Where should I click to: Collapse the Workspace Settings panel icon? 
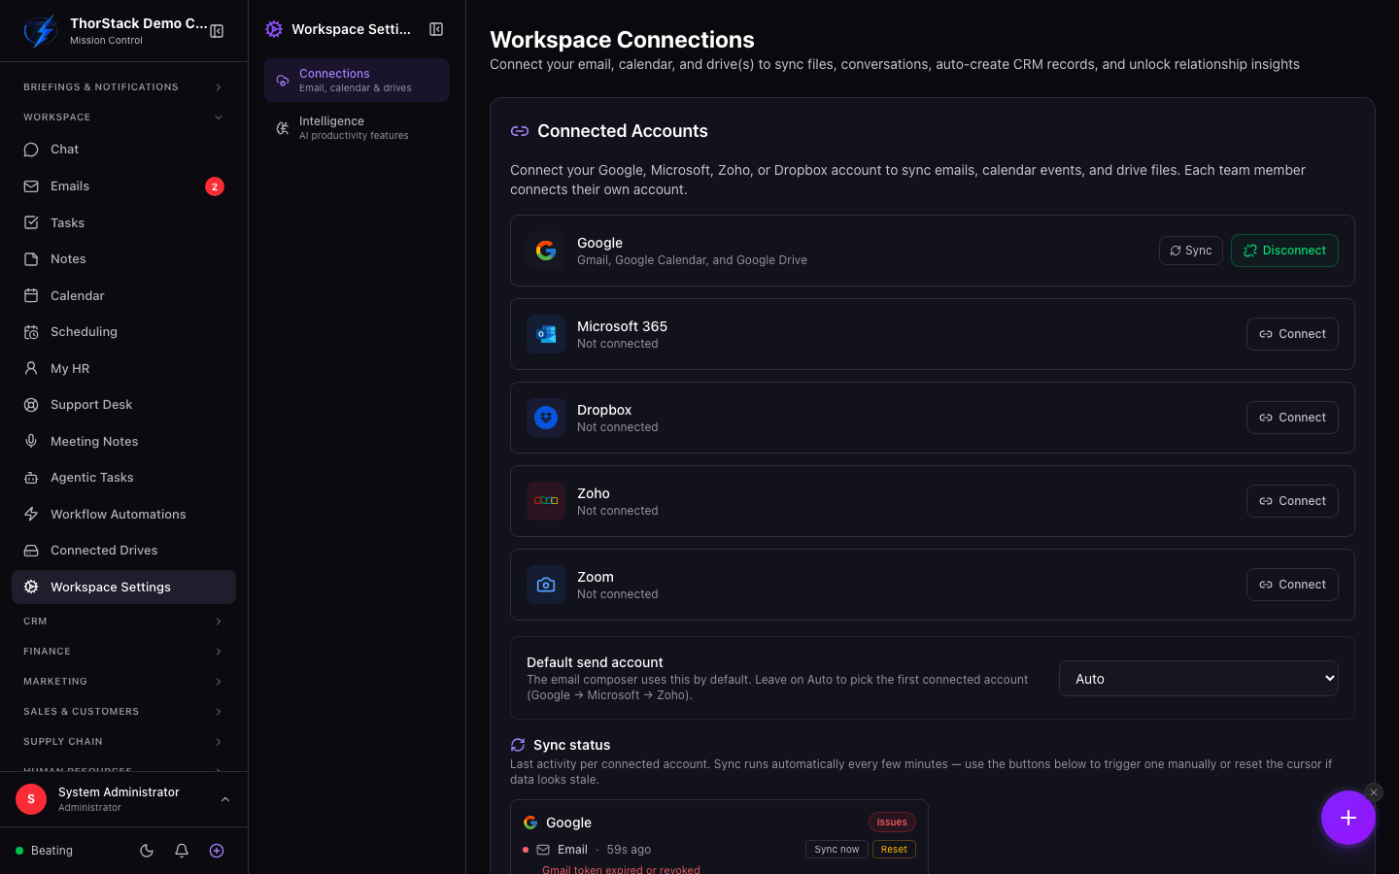(x=436, y=29)
